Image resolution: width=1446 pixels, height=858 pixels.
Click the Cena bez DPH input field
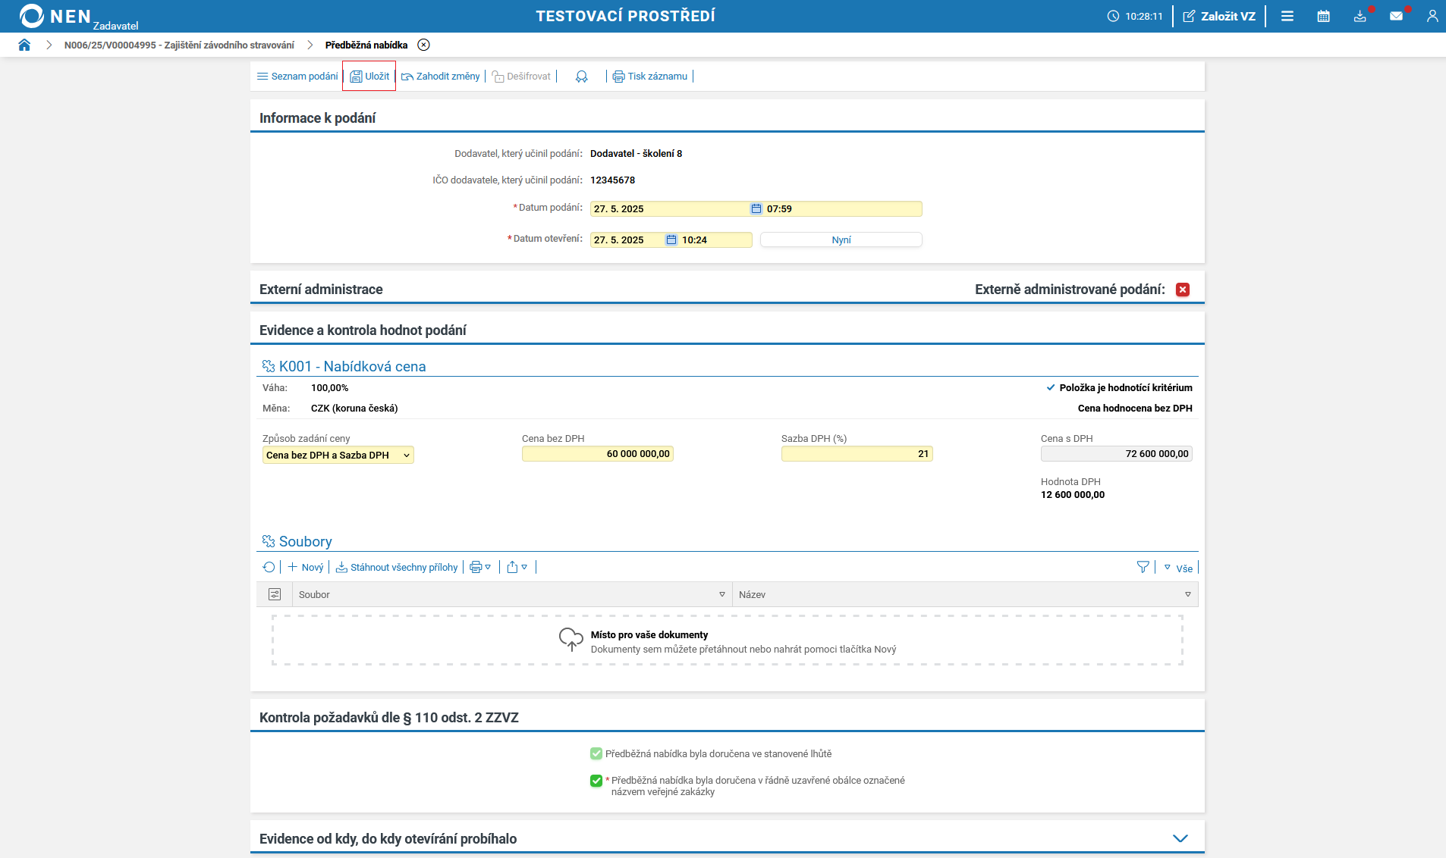pyautogui.click(x=597, y=454)
